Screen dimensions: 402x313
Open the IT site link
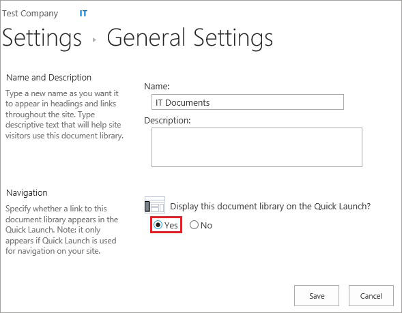(x=83, y=14)
